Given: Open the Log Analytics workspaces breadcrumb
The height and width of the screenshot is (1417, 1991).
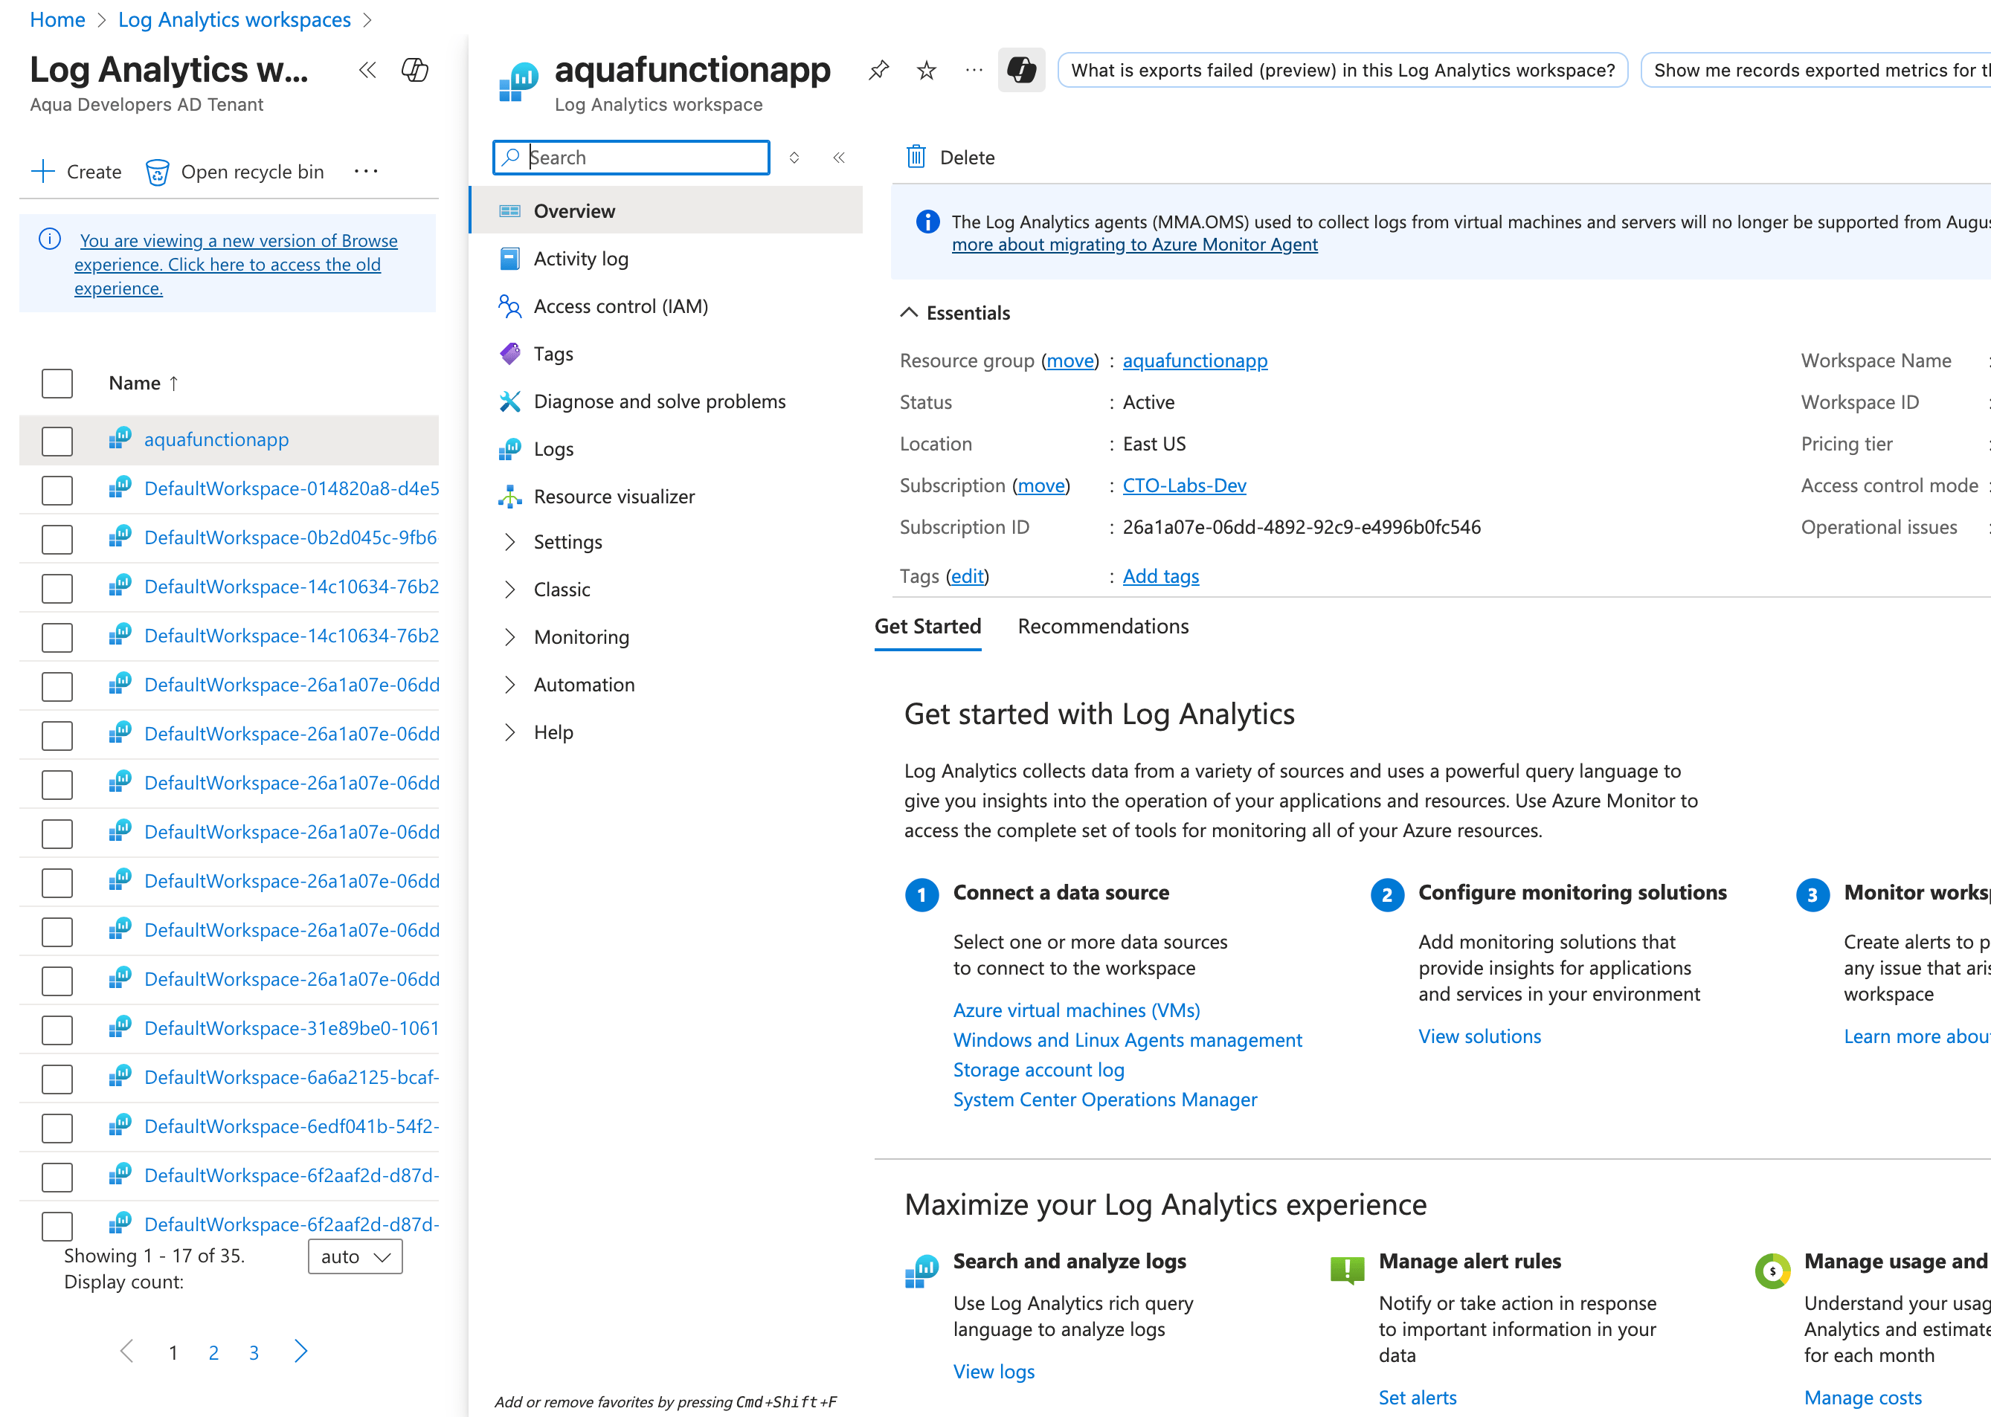Looking at the screenshot, I should [234, 19].
